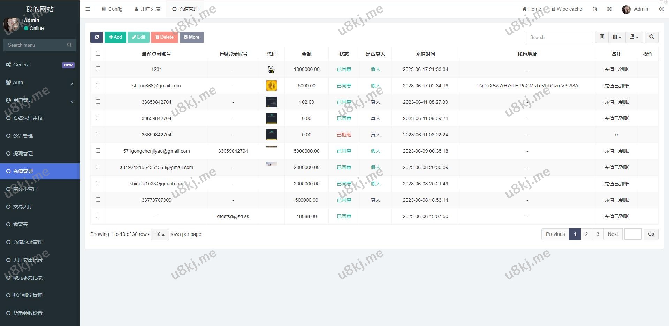Switch to the 用户列表 tab
Viewport: 669px width, 326px height.
tap(147, 9)
